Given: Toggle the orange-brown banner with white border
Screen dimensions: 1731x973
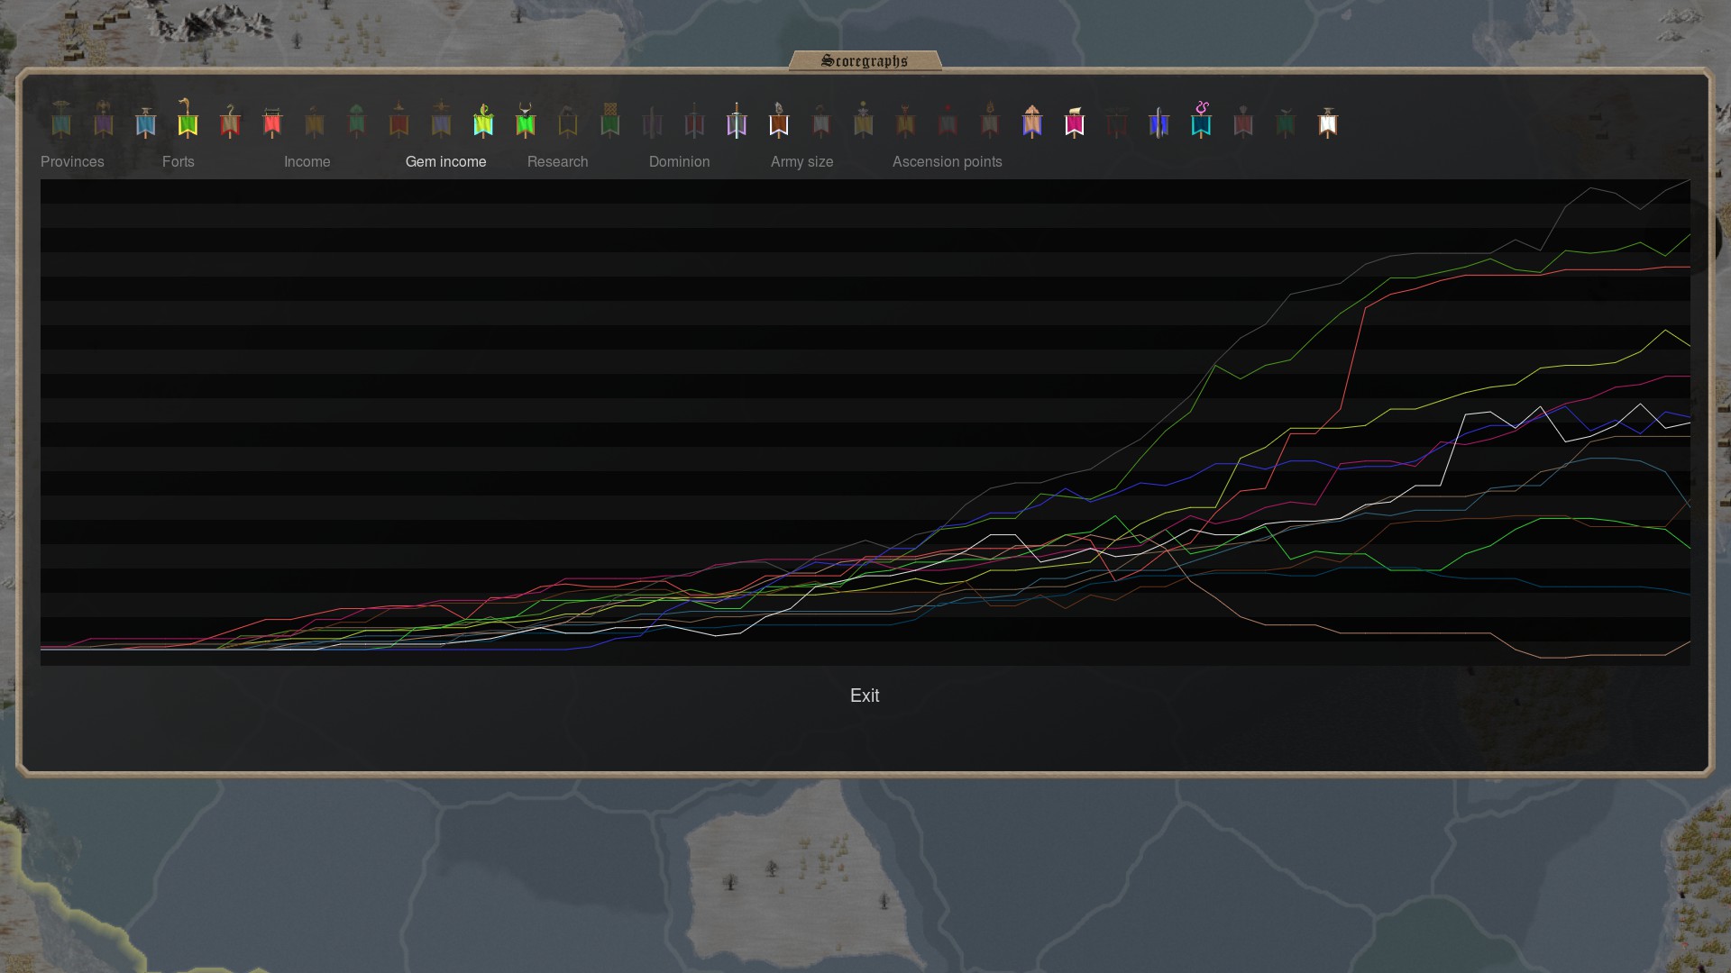Looking at the screenshot, I should tap(779, 119).
